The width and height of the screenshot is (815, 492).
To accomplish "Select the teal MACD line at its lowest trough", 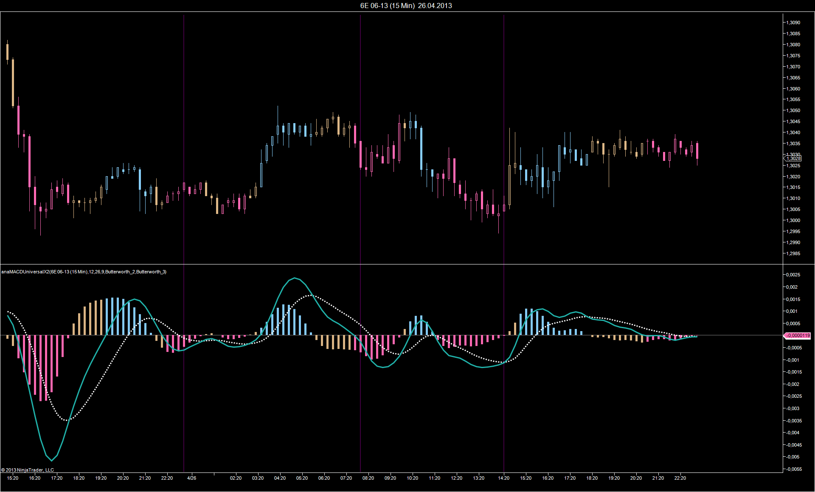I will coord(52,460).
